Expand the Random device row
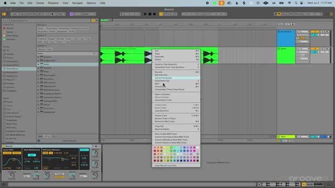335x188 pixels. (38, 68)
